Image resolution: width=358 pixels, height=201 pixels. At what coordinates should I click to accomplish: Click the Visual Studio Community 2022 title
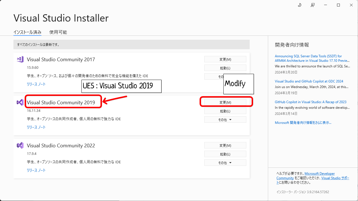61,146
